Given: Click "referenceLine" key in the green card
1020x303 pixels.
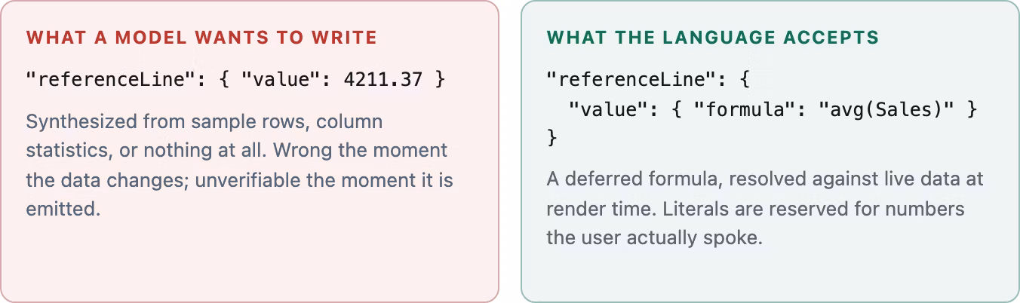Looking at the screenshot, I should pos(631,79).
